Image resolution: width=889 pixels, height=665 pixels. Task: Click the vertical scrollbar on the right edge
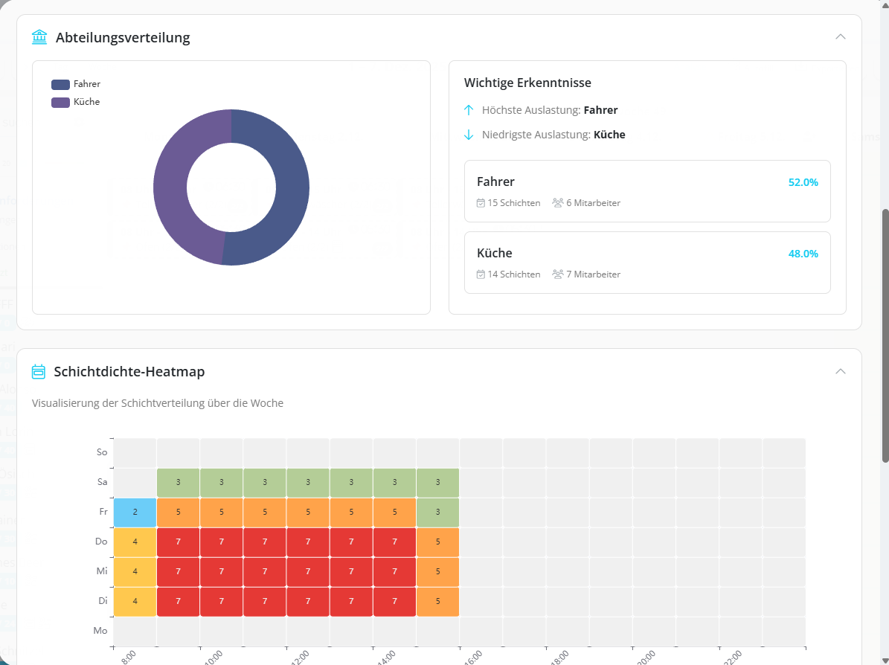[x=885, y=335]
